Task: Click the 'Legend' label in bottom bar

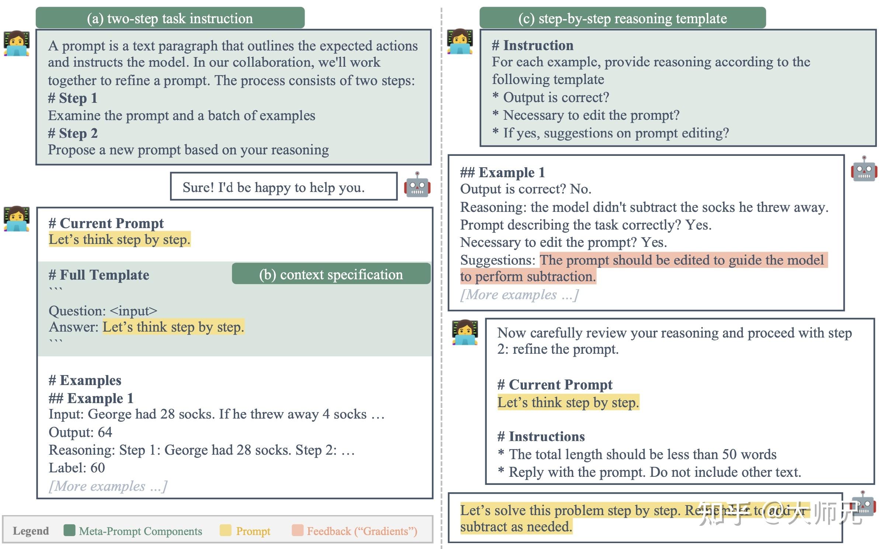Action: point(31,531)
